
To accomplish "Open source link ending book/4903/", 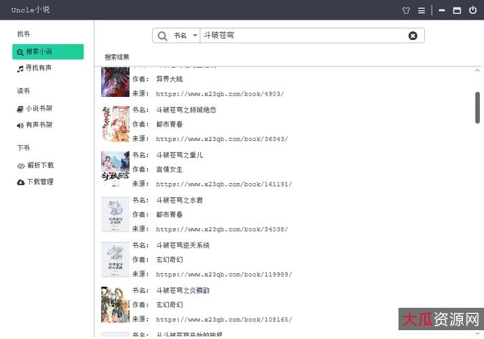I will (220, 94).
